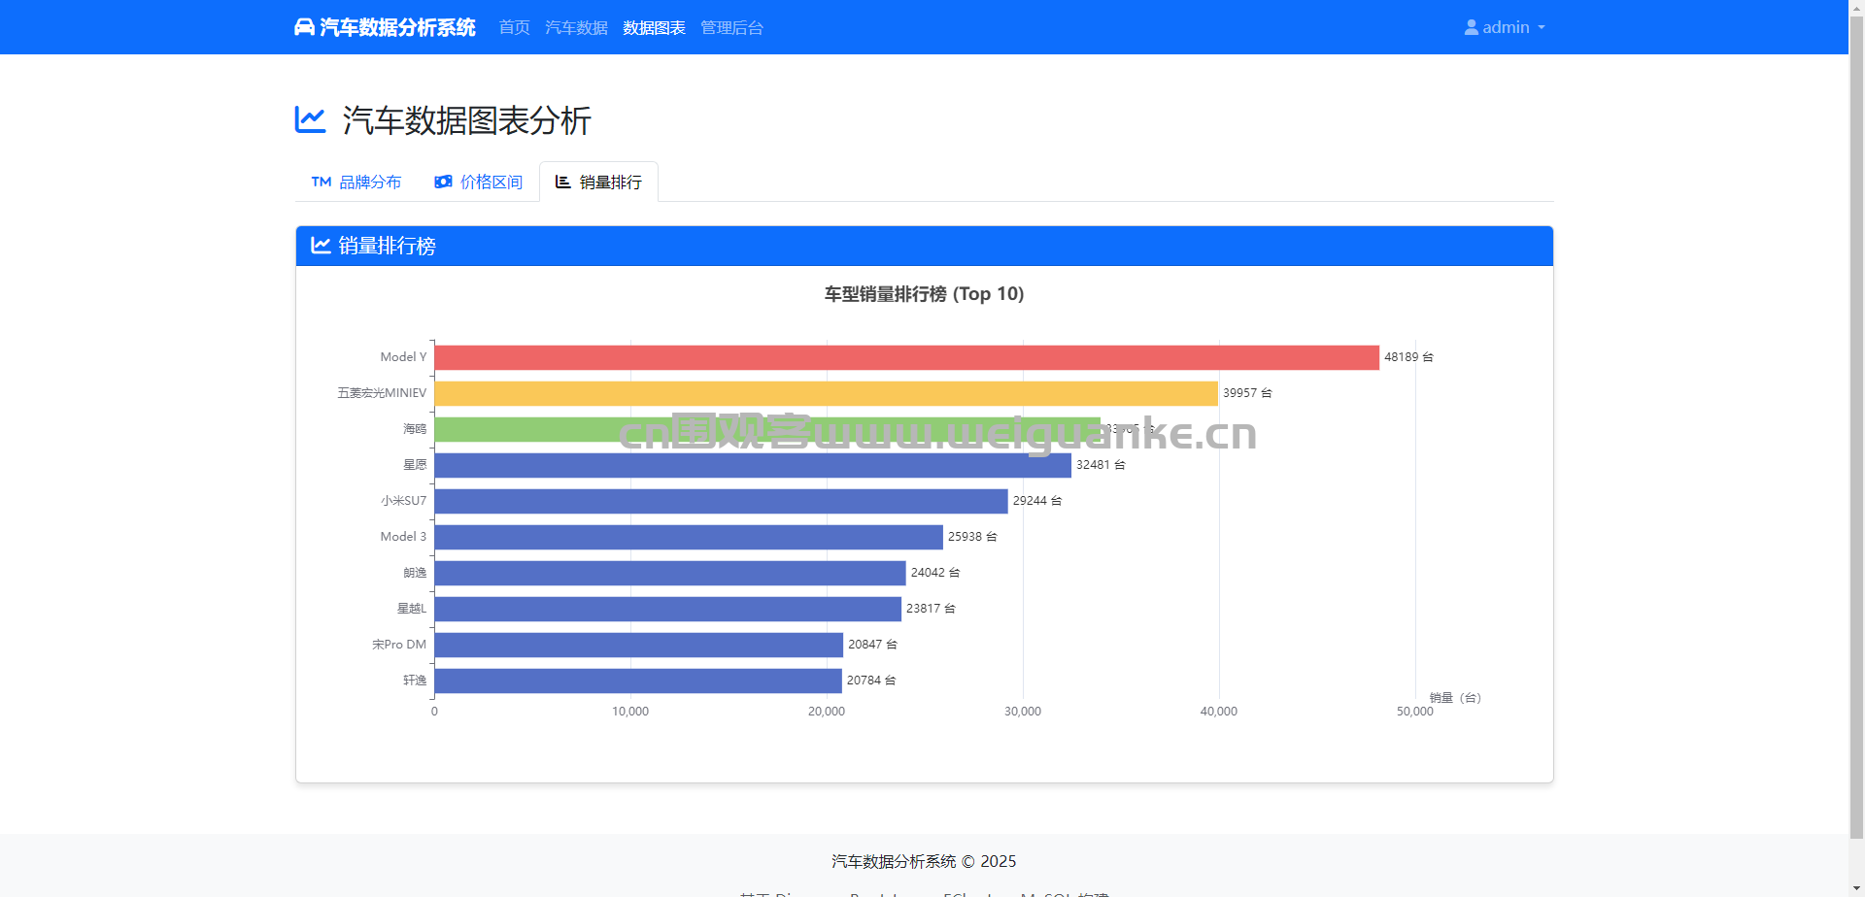Go to 首页 in the navbar
1865x897 pixels.
[514, 27]
